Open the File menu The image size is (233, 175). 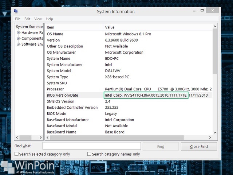[x=18, y=19]
